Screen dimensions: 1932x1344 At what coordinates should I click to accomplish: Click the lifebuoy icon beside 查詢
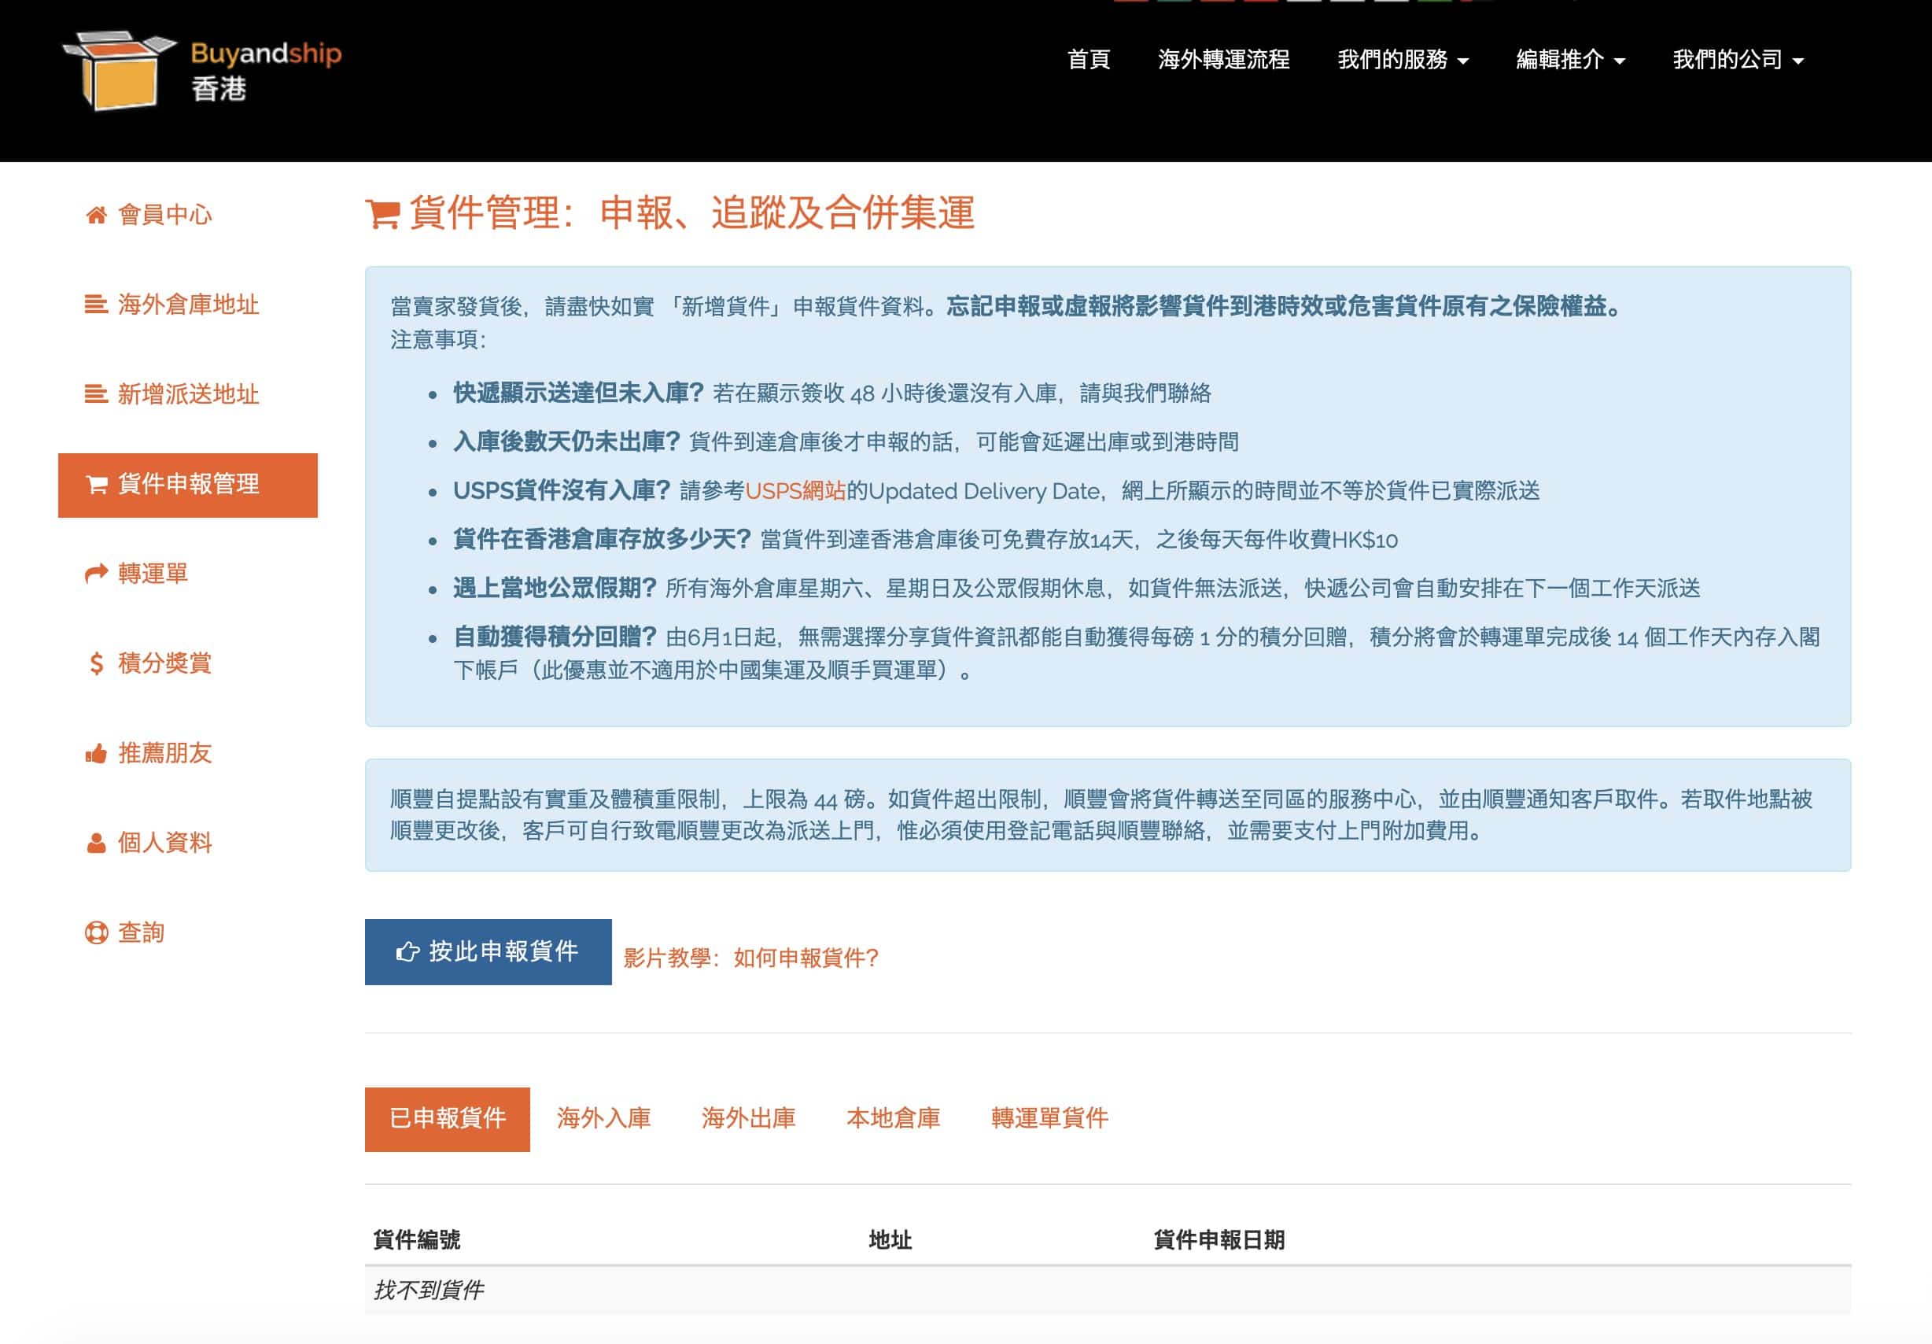(x=96, y=933)
